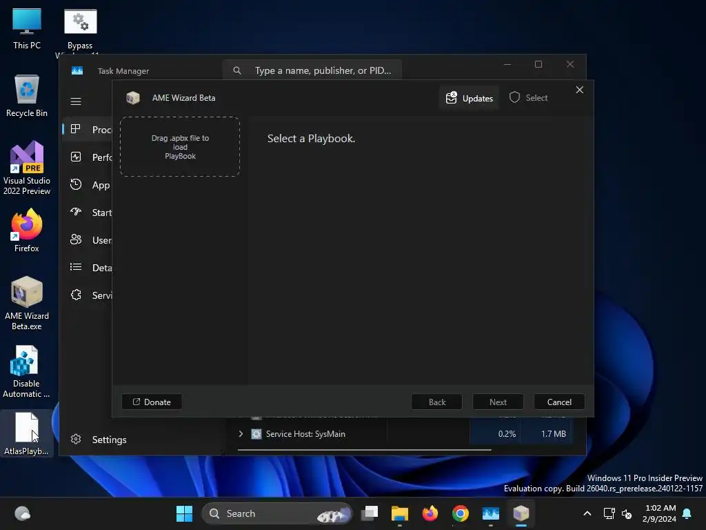706x530 pixels.
Task: Select Visual Studio 2022 Preview shortcut
Action: pyautogui.click(x=27, y=168)
